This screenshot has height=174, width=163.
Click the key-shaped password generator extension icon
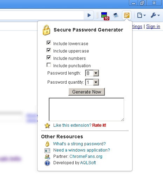tap(127, 15)
